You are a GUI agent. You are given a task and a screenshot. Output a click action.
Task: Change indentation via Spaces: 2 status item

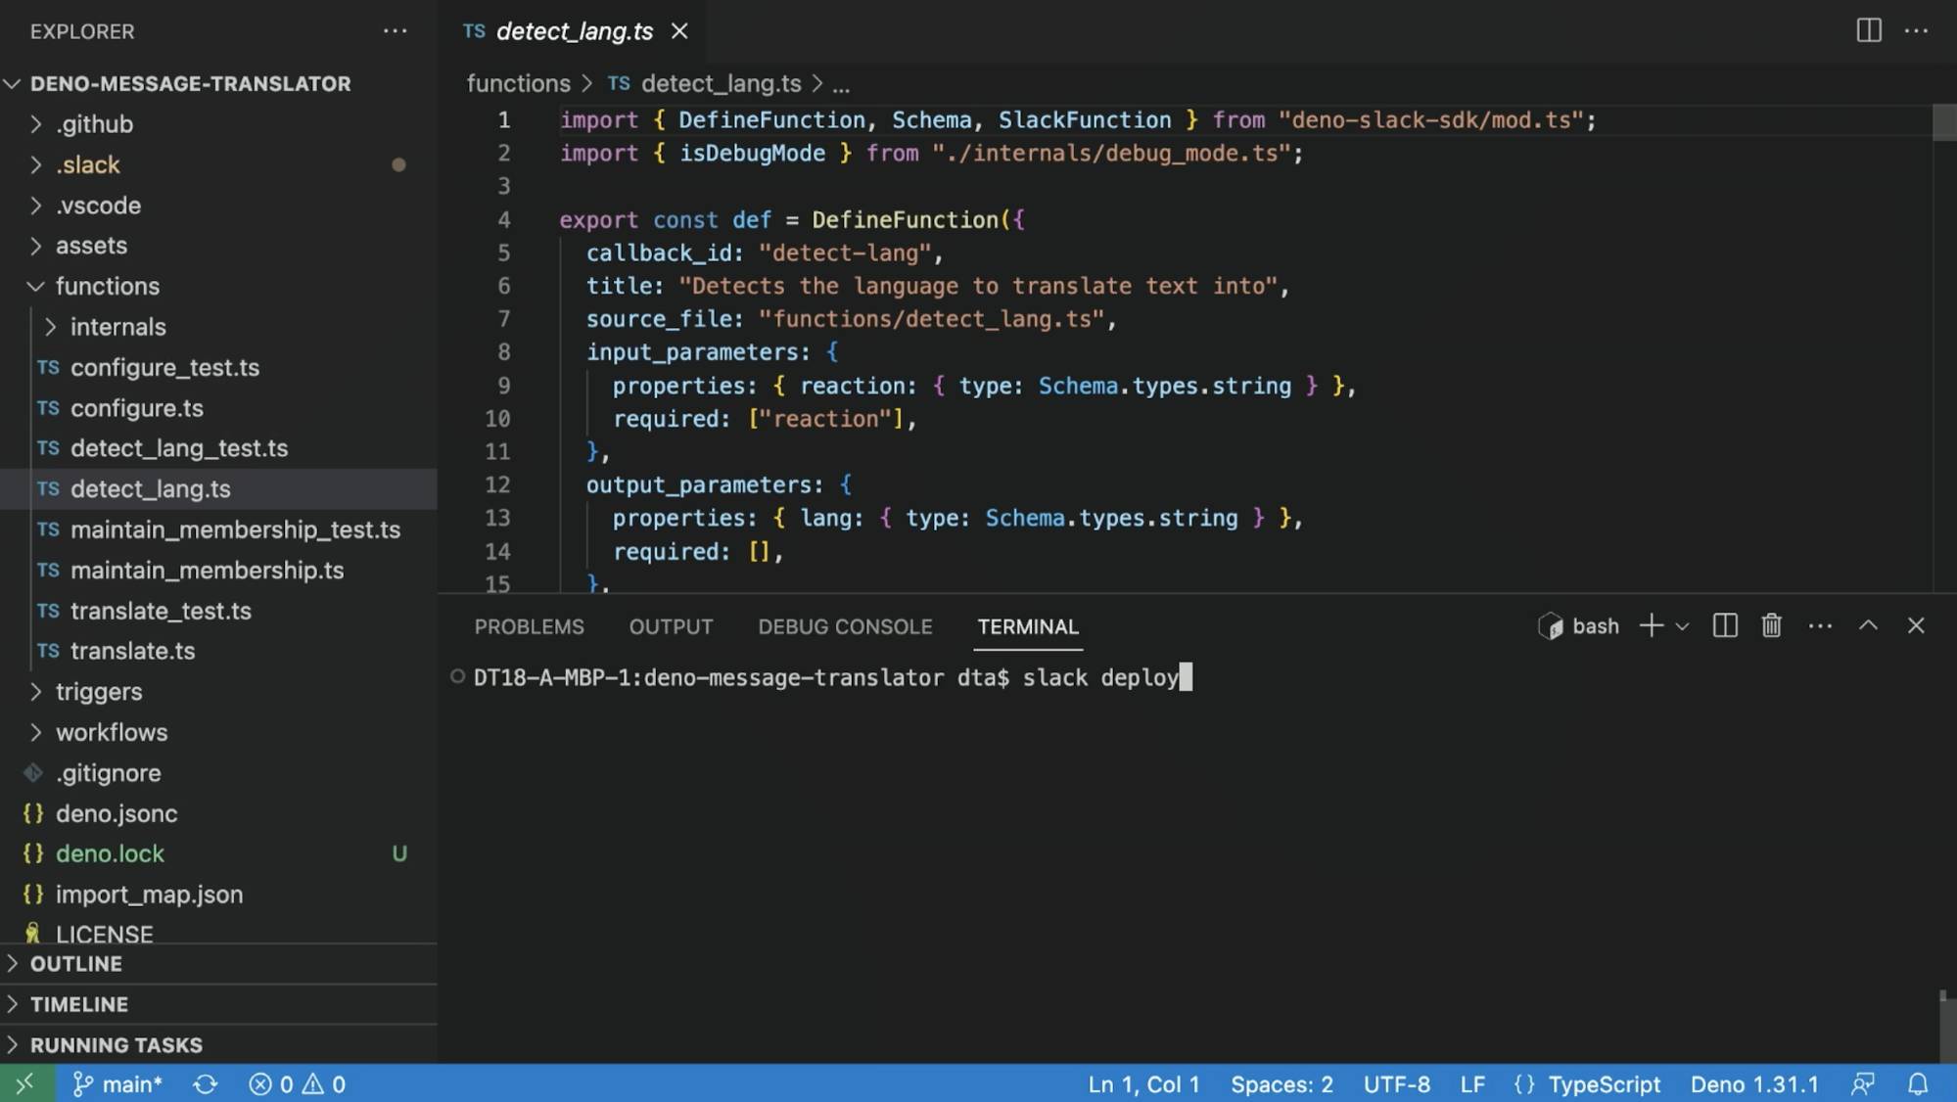[1281, 1083]
